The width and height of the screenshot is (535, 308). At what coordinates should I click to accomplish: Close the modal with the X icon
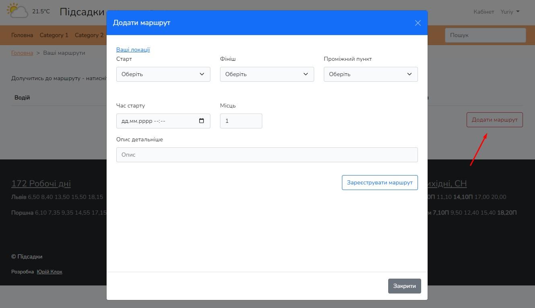[418, 23]
